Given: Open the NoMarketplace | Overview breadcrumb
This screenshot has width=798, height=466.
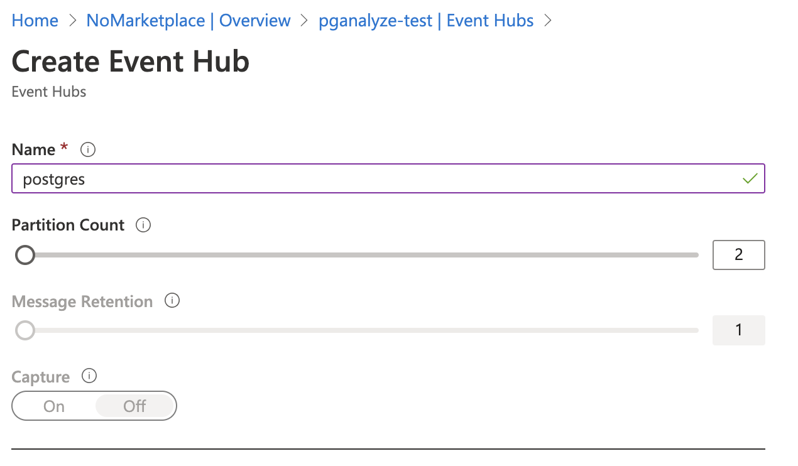Looking at the screenshot, I should (189, 21).
